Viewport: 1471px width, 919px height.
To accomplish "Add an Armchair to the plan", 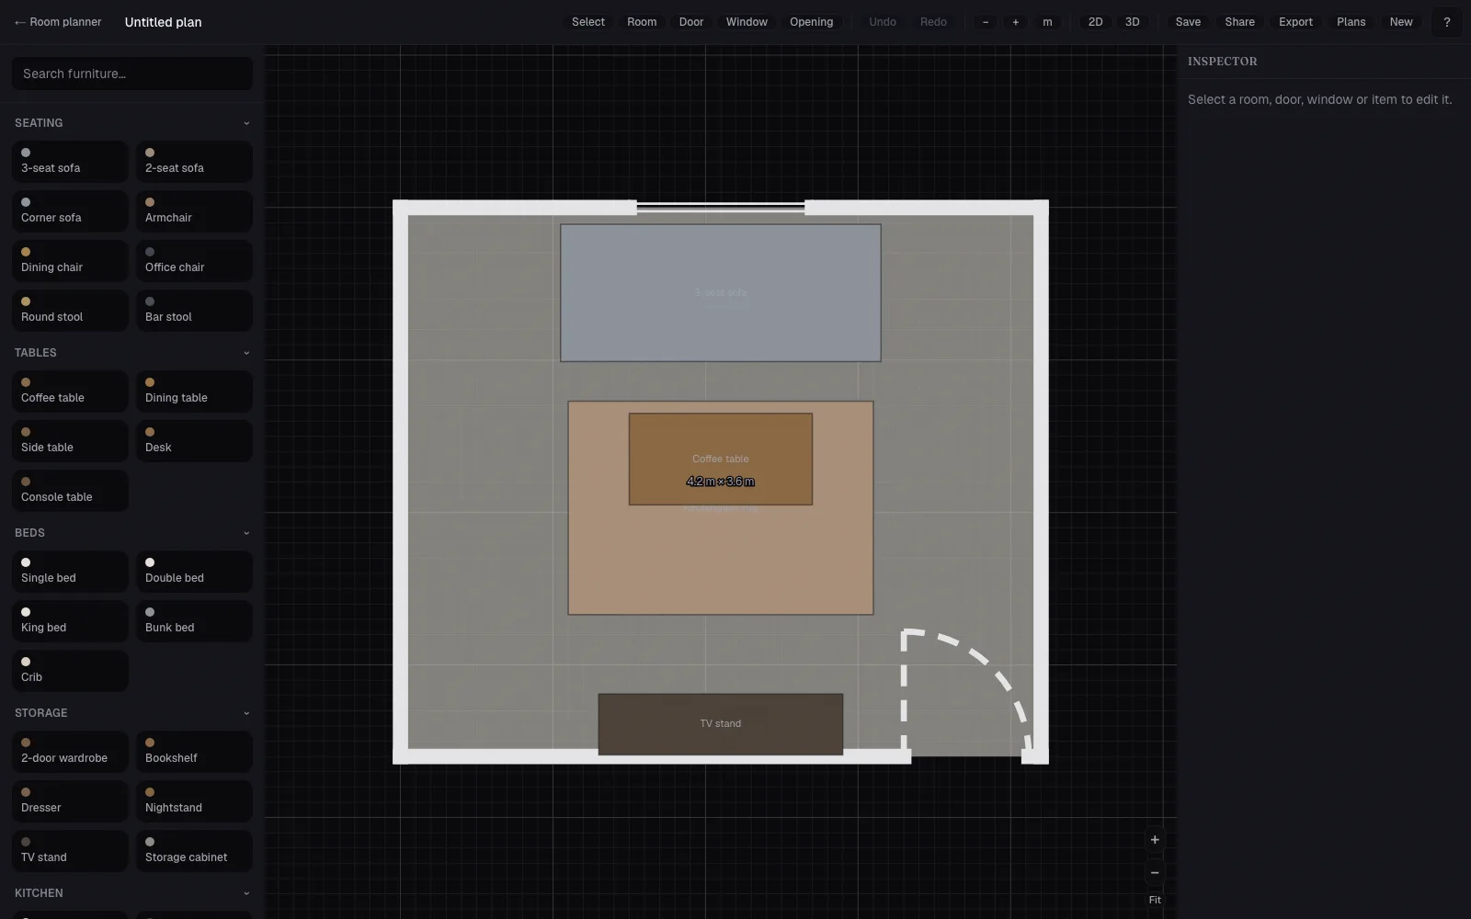I will 194,211.
